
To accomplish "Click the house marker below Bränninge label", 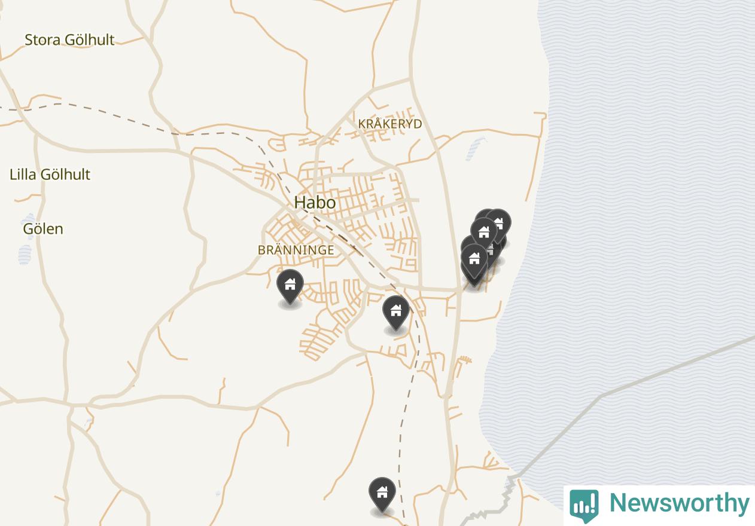I will [x=290, y=286].
